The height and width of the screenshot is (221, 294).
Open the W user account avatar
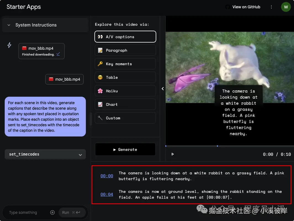(x=286, y=7)
